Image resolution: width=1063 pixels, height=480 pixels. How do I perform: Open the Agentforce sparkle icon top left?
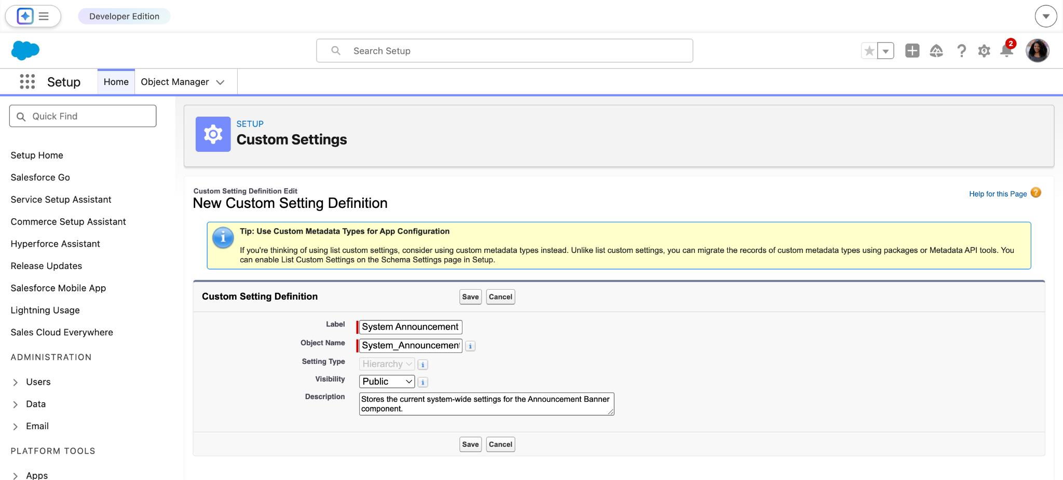24,16
